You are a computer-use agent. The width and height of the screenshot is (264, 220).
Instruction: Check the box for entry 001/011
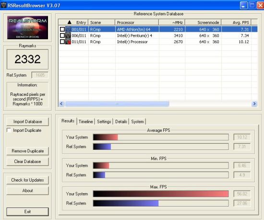coord(62,29)
